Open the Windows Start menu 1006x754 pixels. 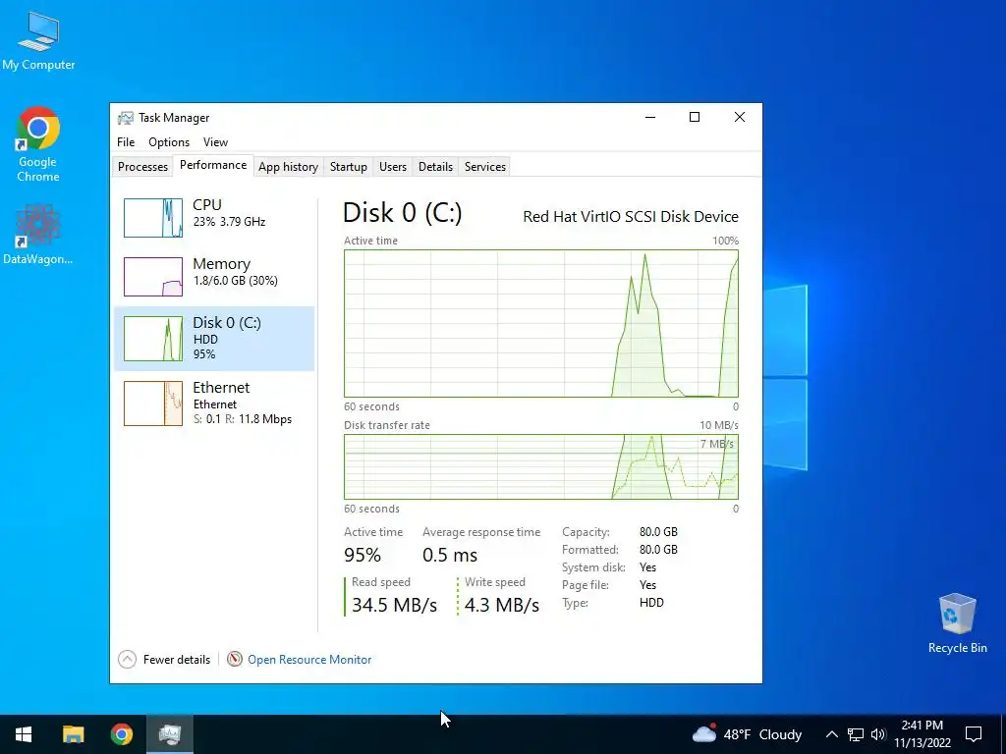pos(24,734)
